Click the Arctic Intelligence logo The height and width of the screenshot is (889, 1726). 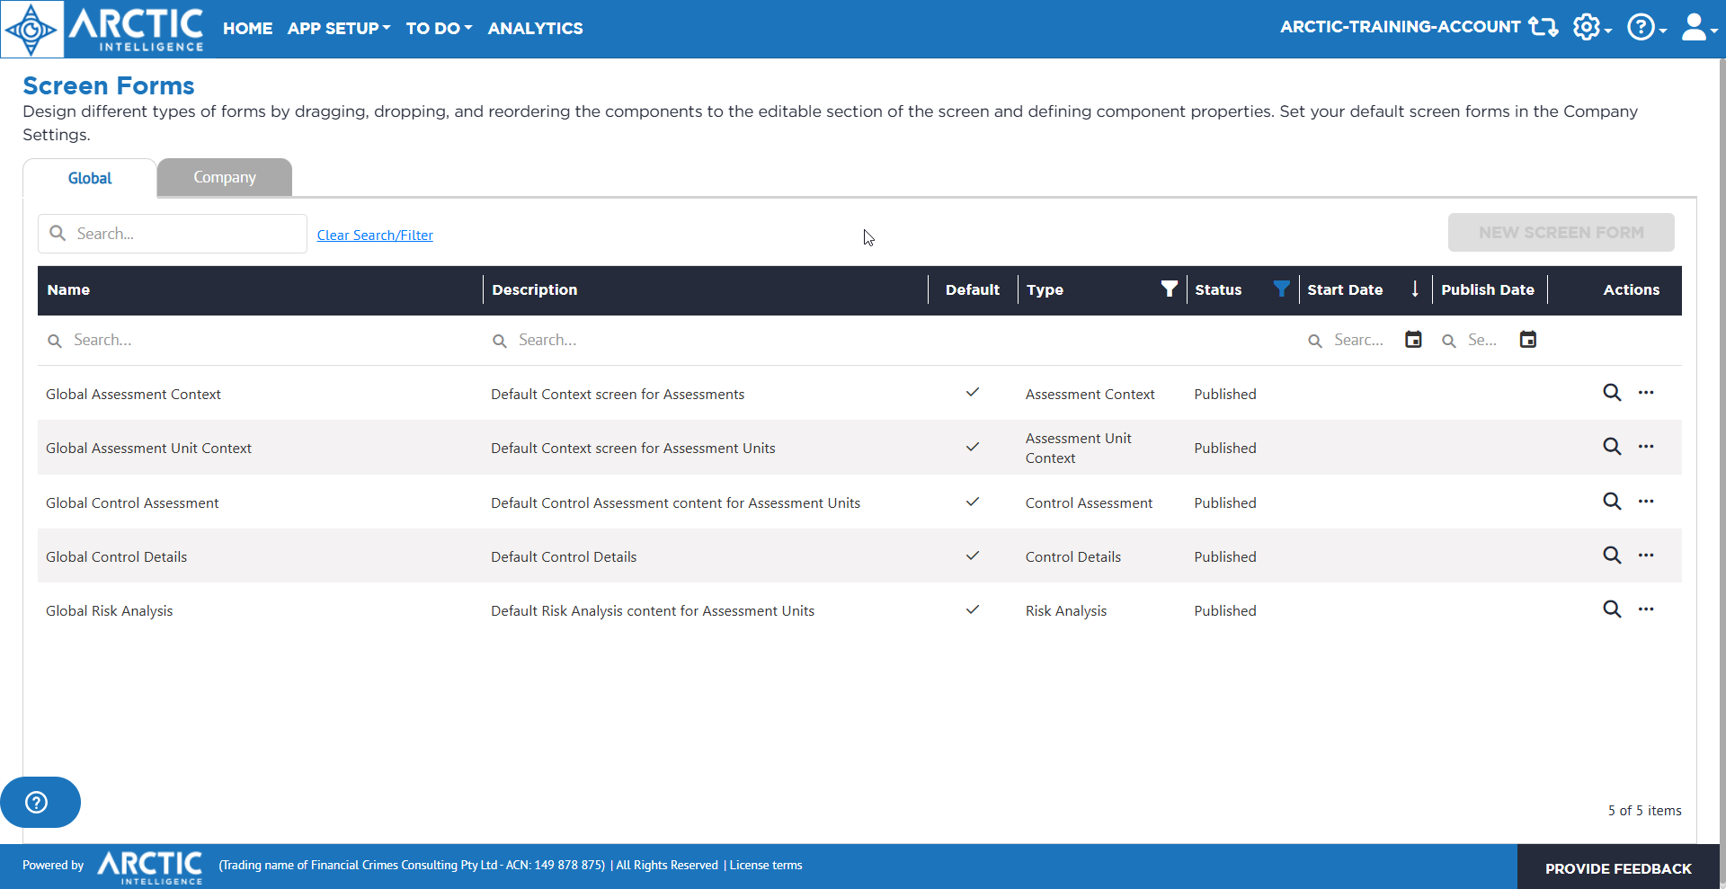point(104,29)
